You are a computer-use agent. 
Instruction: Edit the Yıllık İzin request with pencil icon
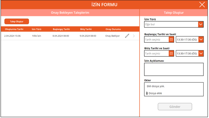point(127,36)
